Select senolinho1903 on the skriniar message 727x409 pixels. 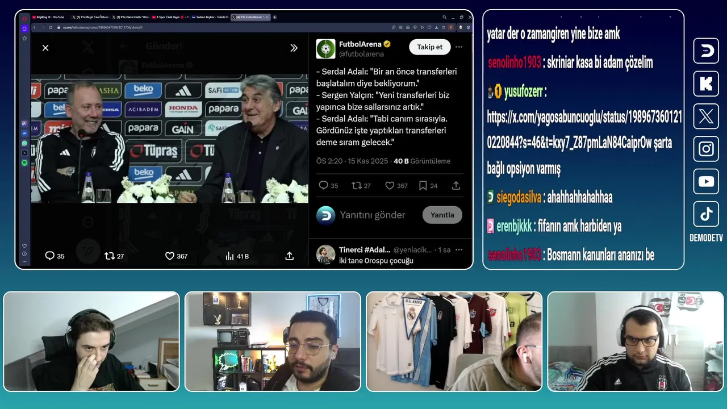point(515,62)
